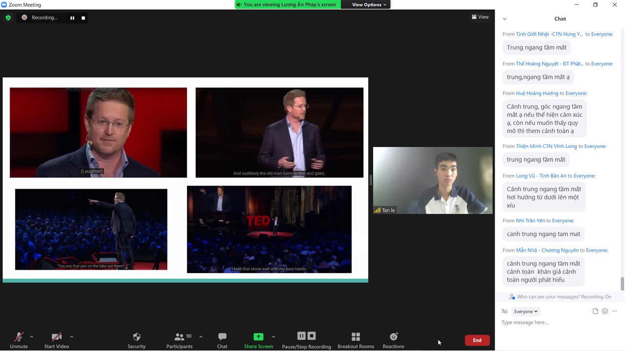Minimize the Zoom Meeting window
625x351 pixels.
pos(576,4)
